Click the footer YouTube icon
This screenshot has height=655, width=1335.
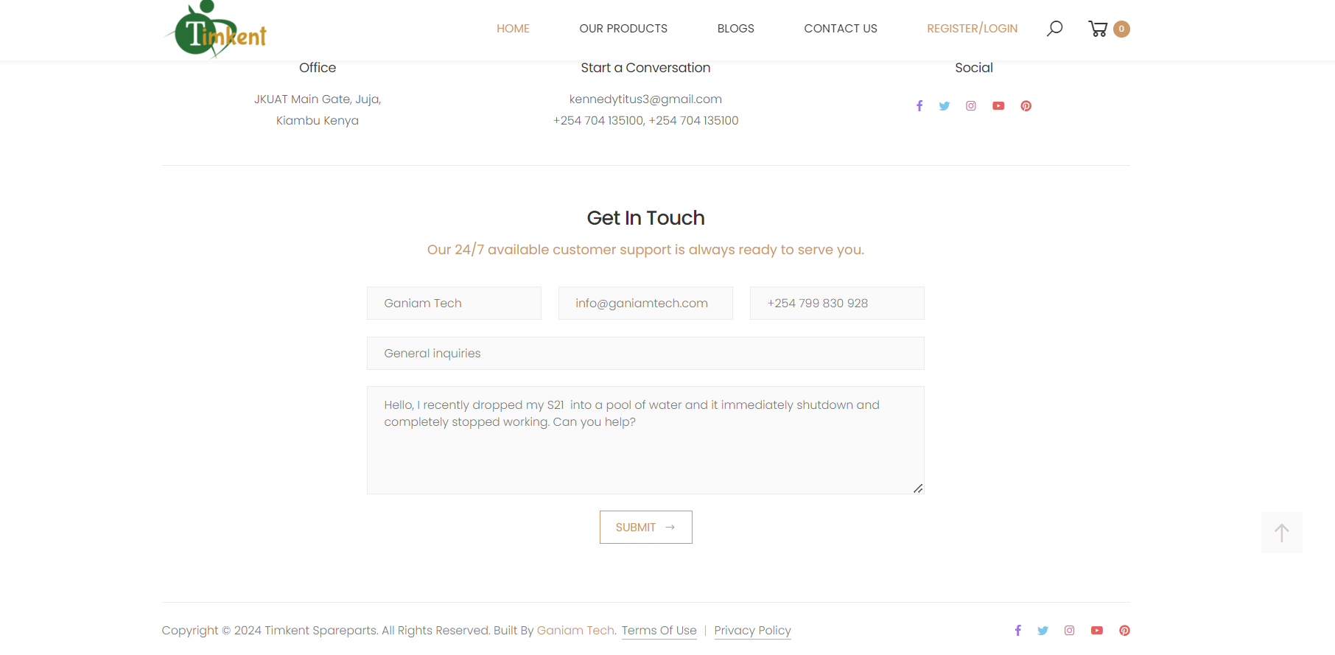coord(1097,631)
